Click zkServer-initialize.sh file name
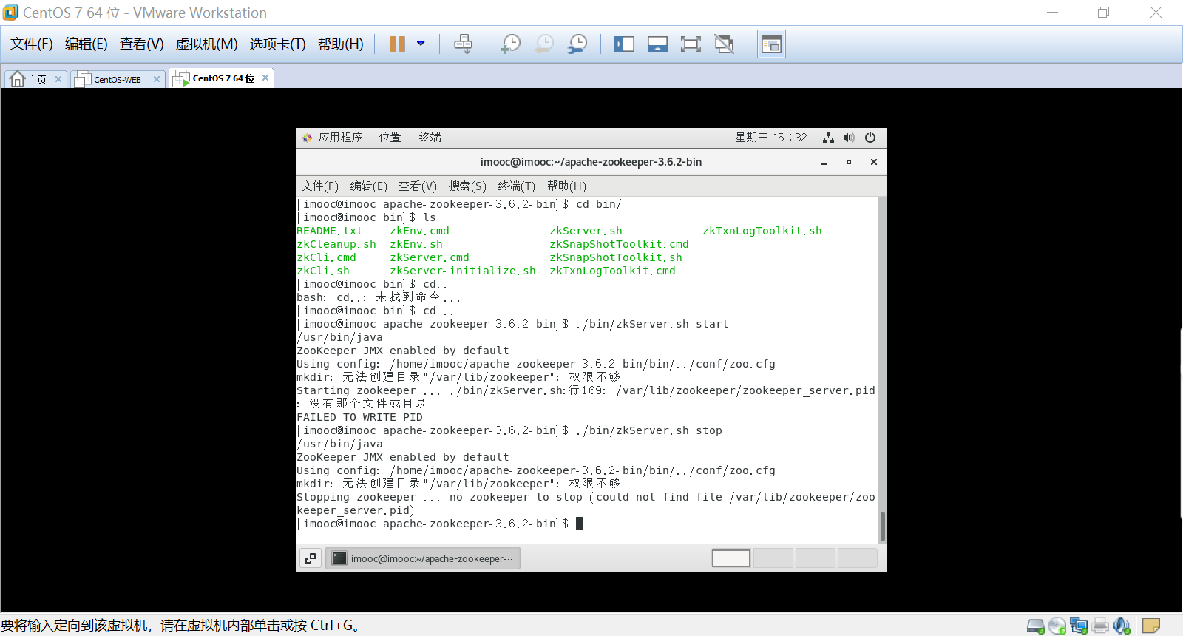This screenshot has width=1183, height=636. tap(463, 271)
